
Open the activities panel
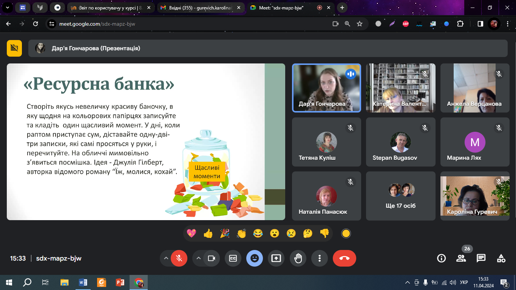tap(501, 258)
